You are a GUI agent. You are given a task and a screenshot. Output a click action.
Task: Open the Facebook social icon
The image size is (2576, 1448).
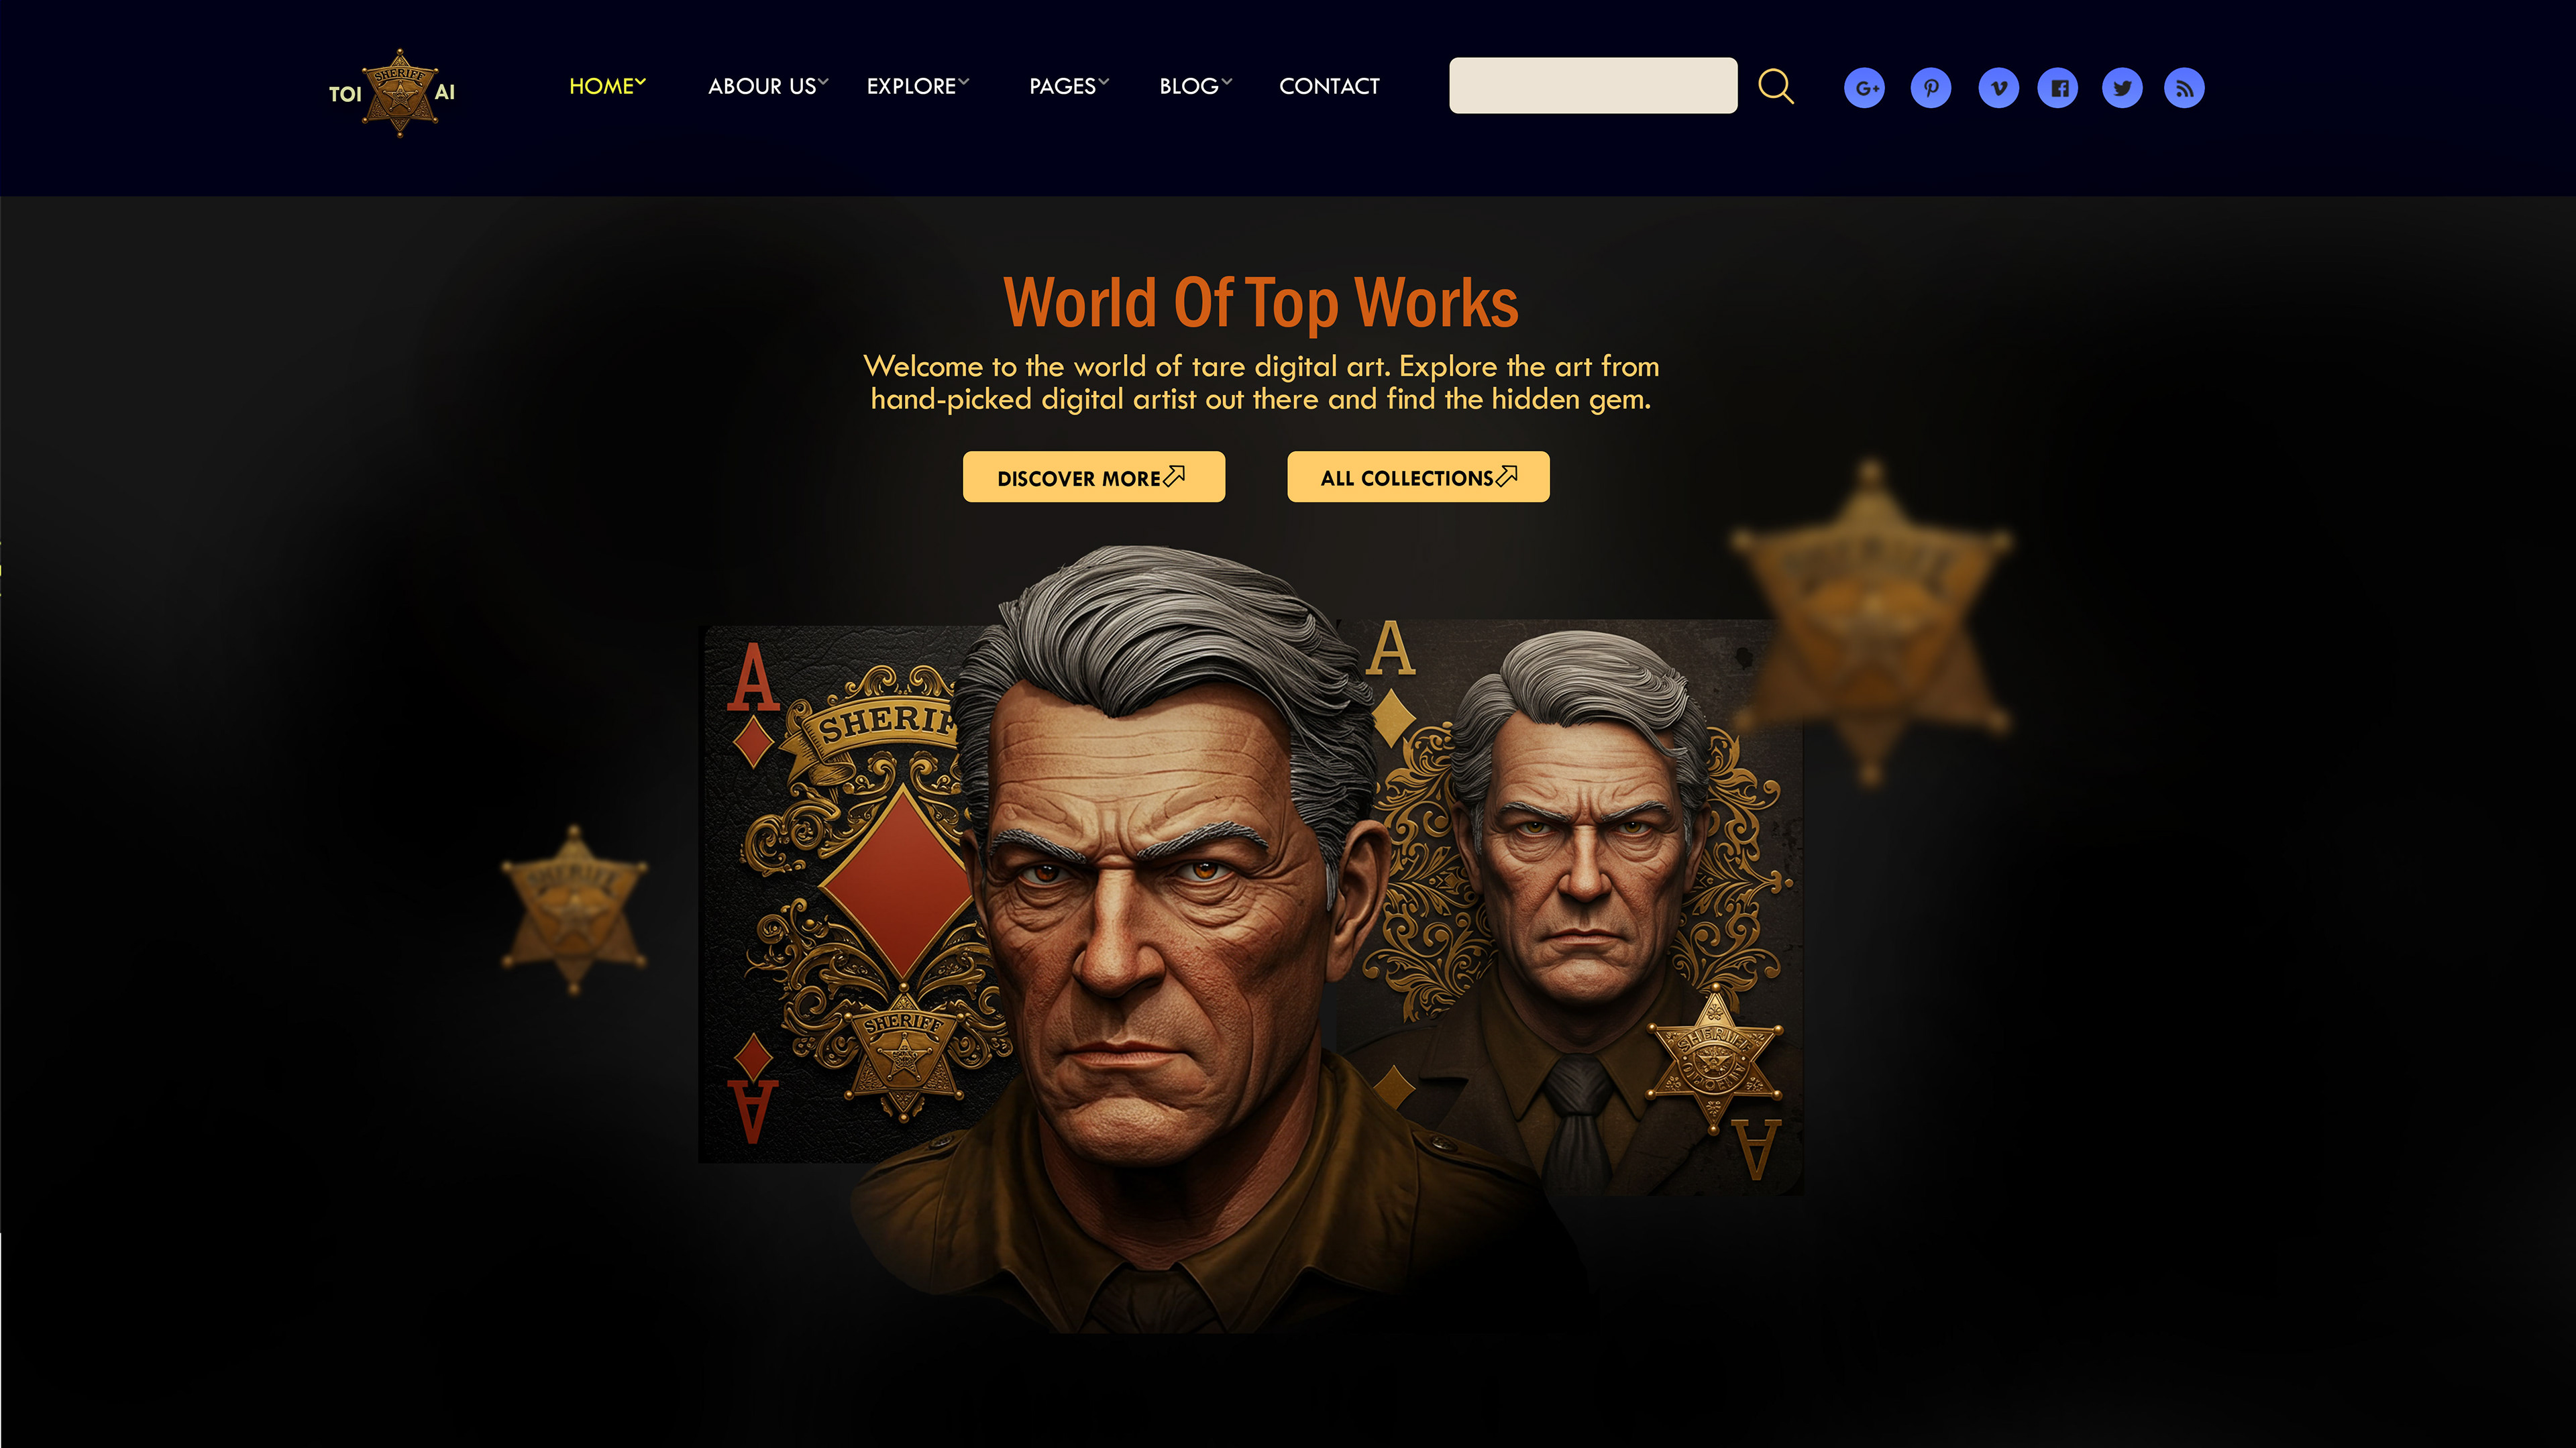coord(2058,88)
